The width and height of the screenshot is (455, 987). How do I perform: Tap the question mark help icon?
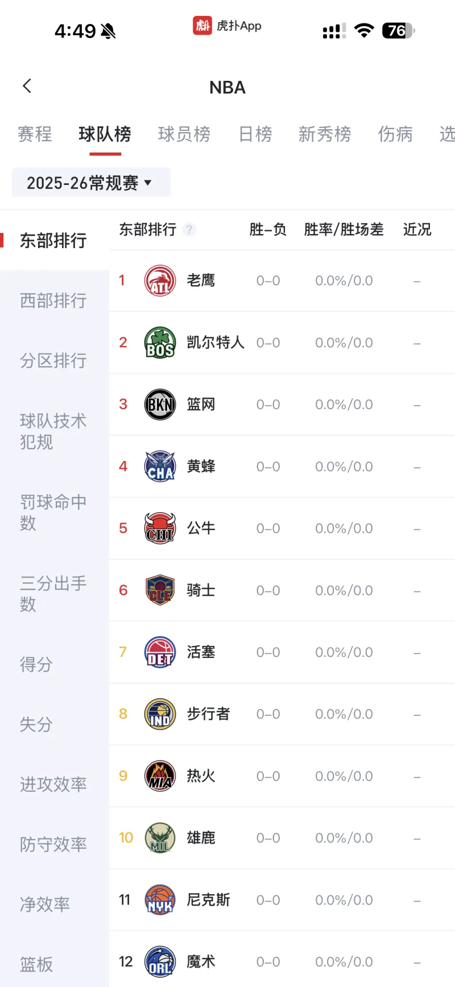pos(189,230)
